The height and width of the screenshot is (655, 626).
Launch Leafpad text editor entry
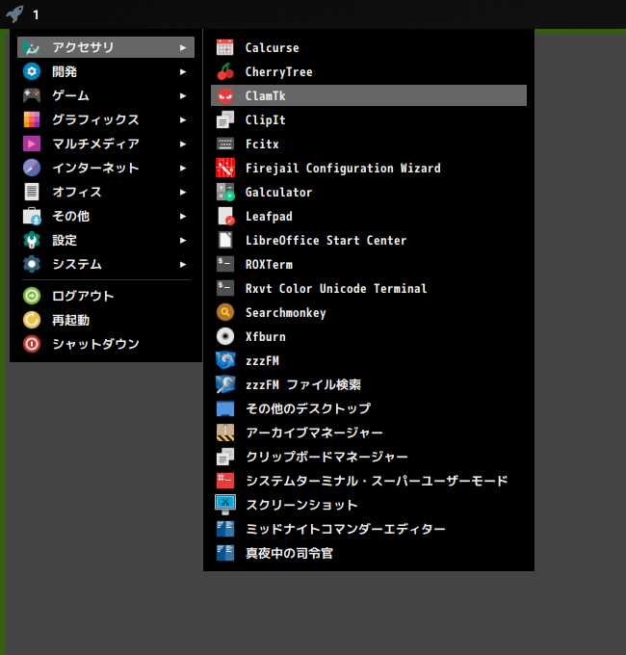[369, 216]
